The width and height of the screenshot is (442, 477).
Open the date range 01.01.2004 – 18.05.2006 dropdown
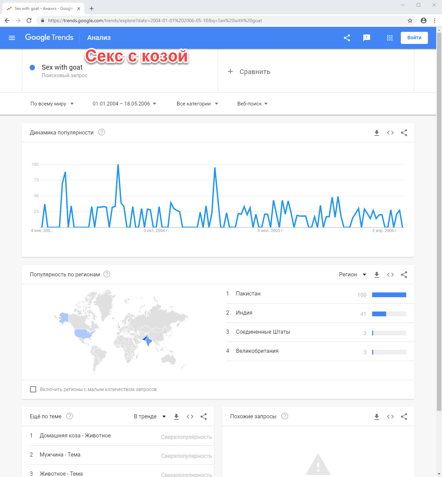pyautogui.click(x=124, y=104)
